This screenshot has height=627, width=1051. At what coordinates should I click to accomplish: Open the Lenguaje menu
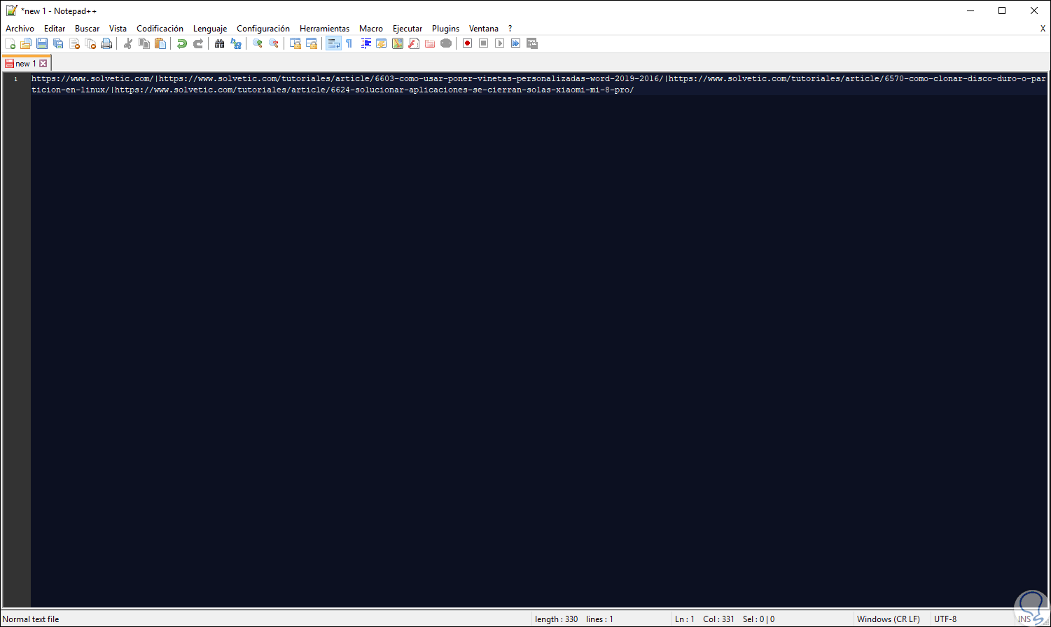coord(210,29)
